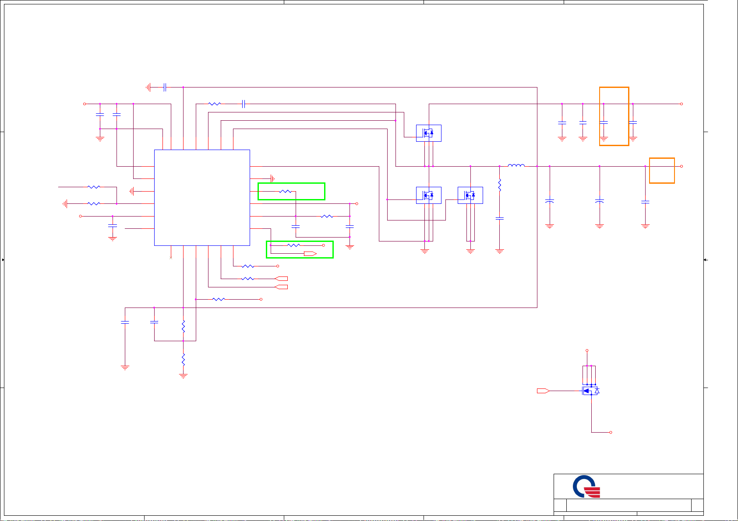Click the inductor coil symbol
The height and width of the screenshot is (521, 738).
tap(516, 165)
